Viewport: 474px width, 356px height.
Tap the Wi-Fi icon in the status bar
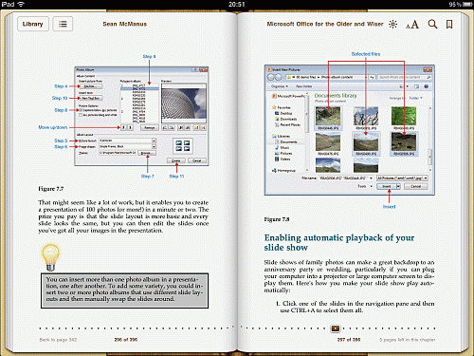[x=21, y=4]
